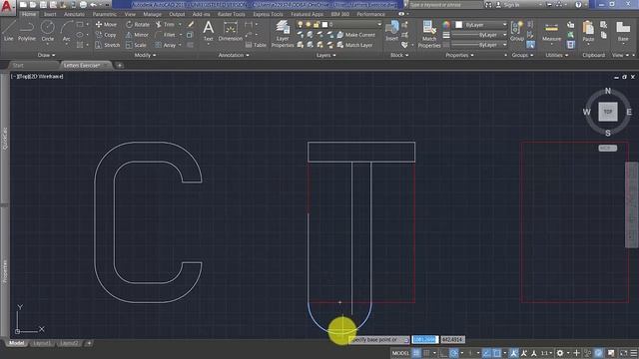Toggle snap mode in status bar
Viewport: 639px width, 359px height.
426,353
